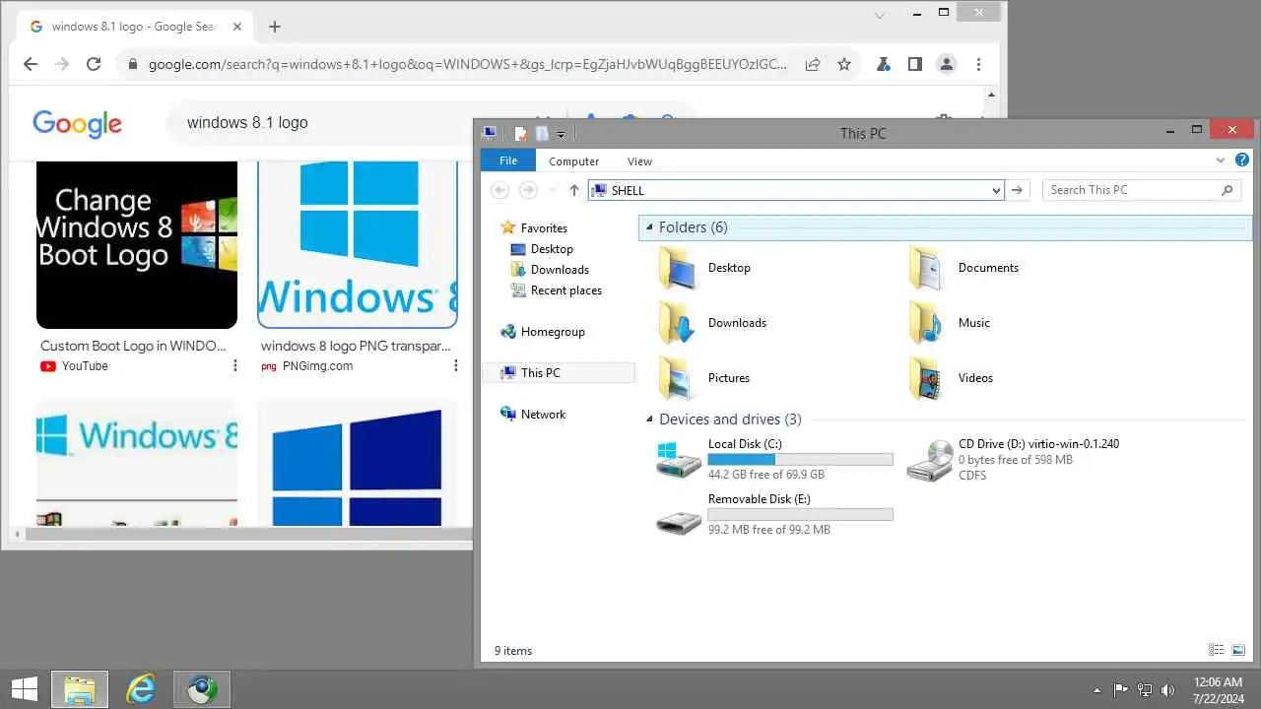
Task: Open the Music folder icon
Action: [x=927, y=323]
